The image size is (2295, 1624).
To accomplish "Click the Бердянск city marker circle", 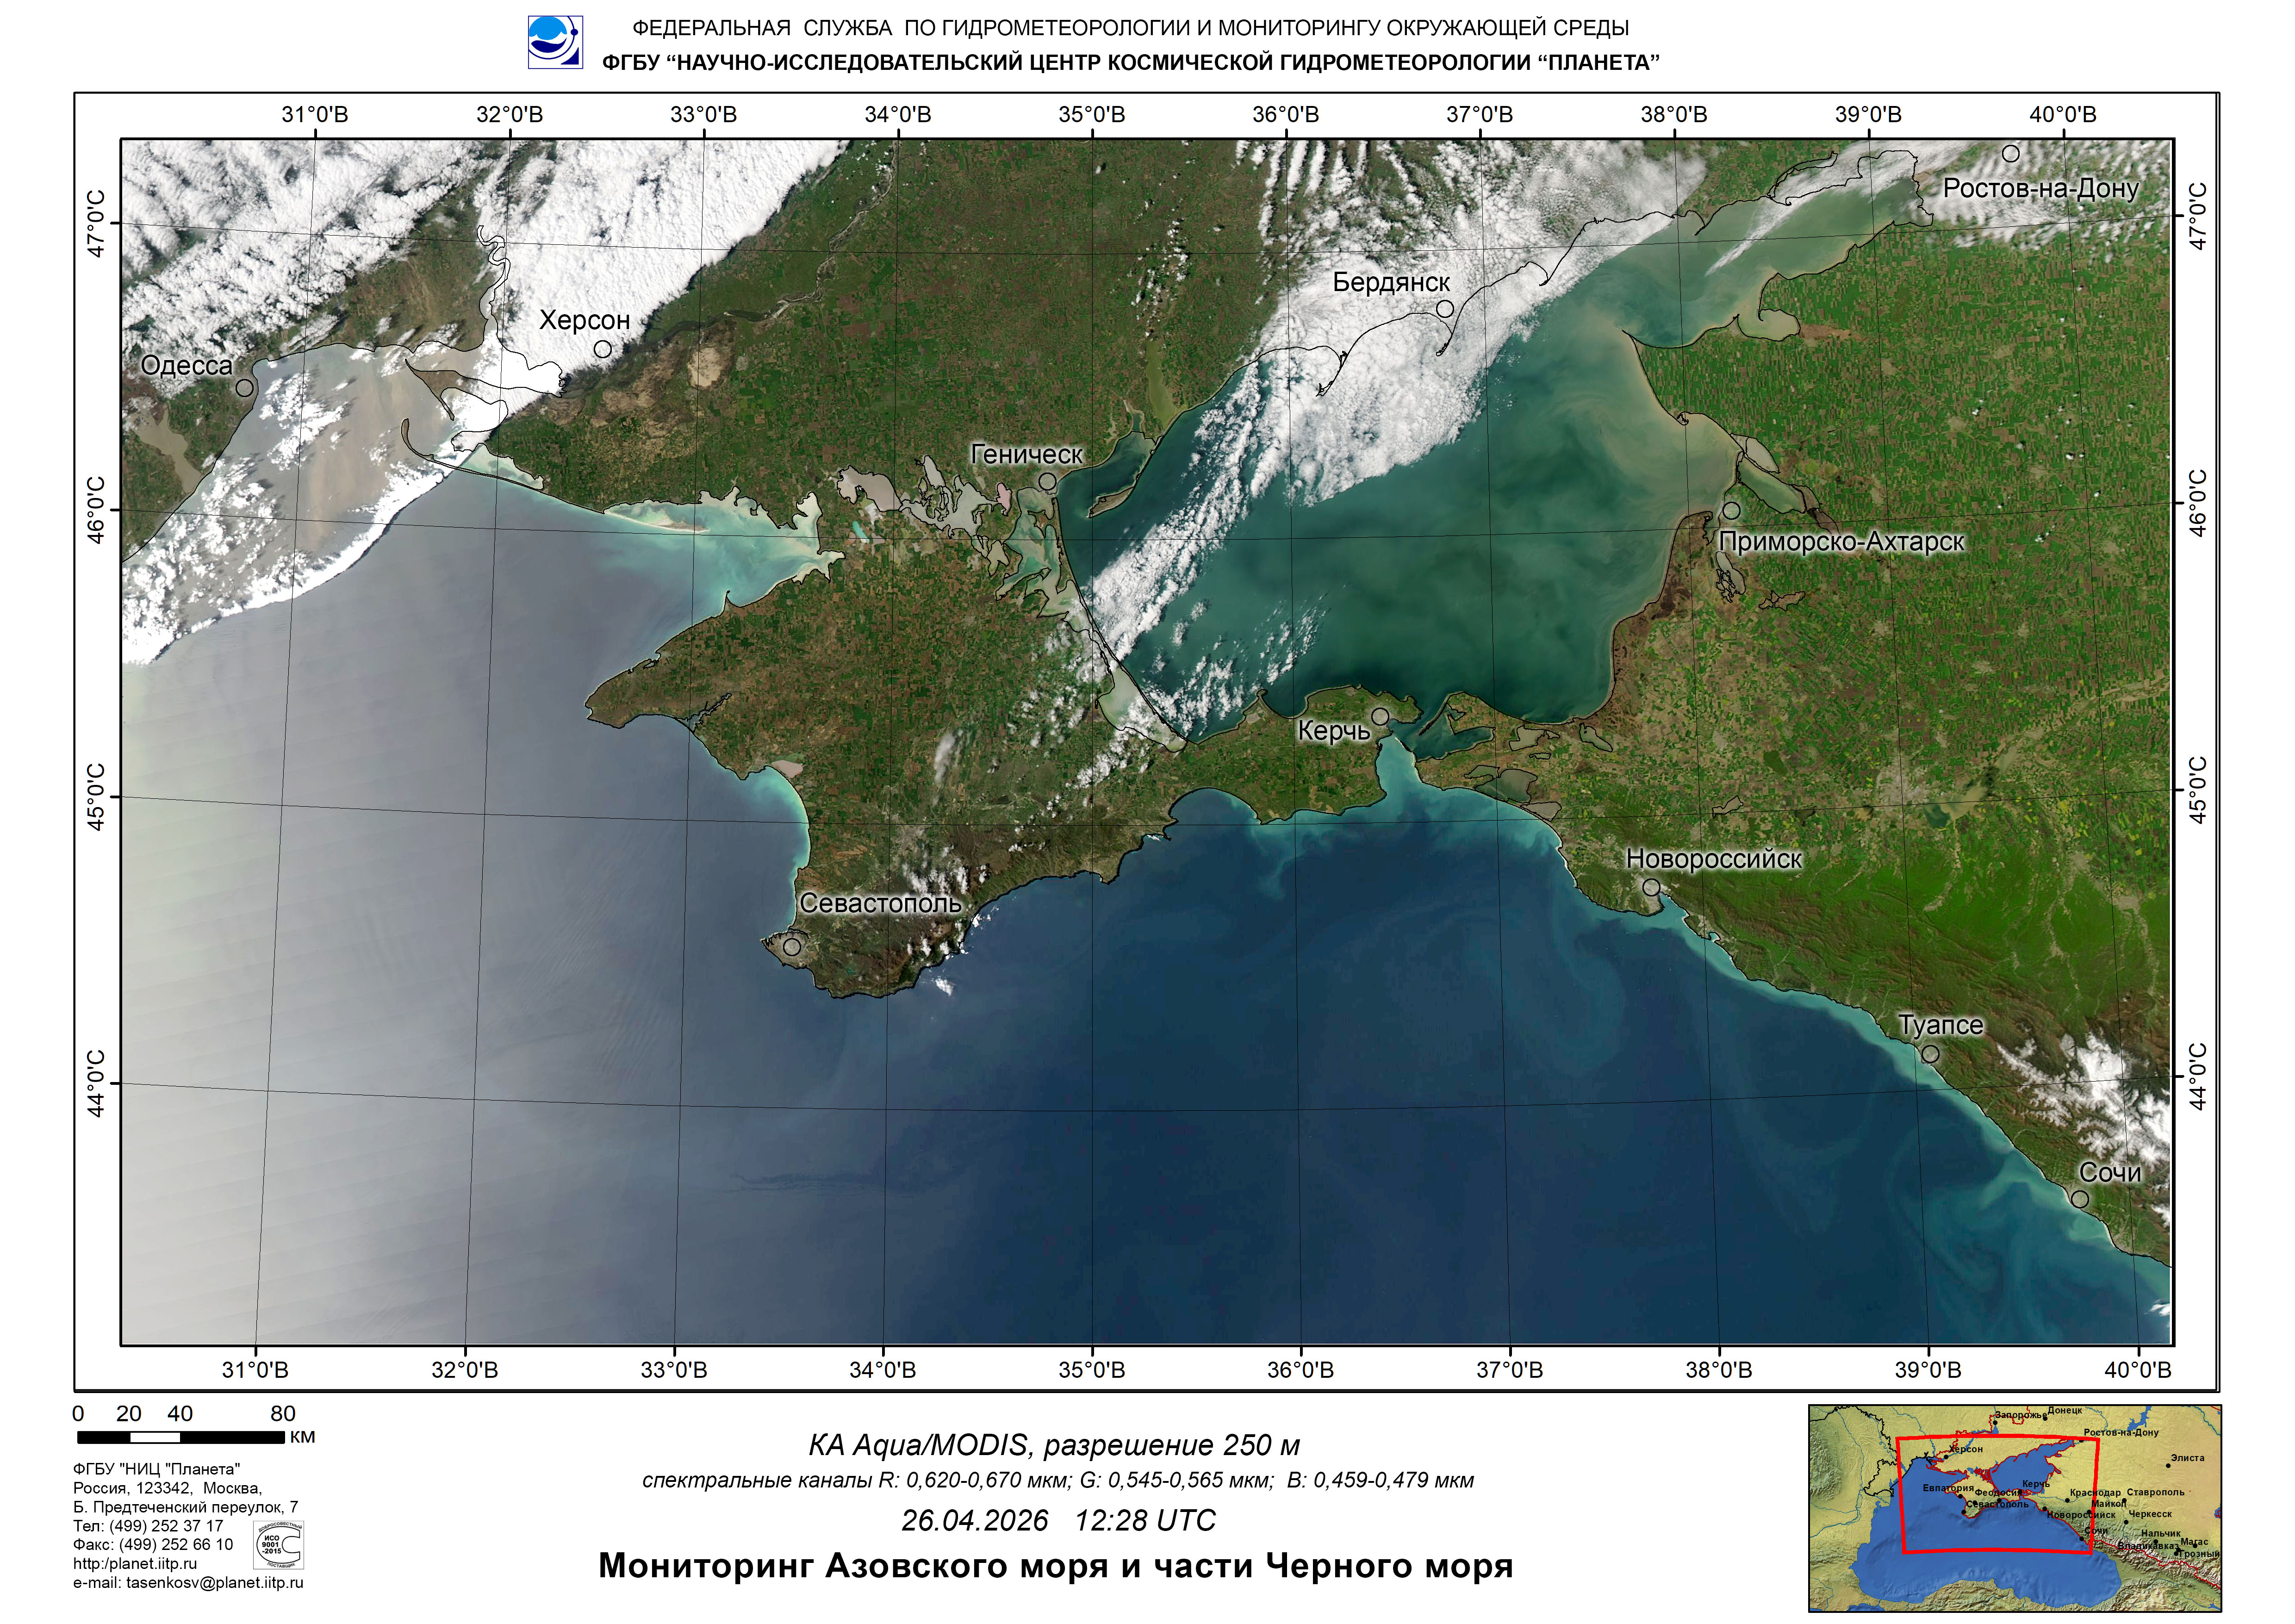I will [x=1445, y=309].
